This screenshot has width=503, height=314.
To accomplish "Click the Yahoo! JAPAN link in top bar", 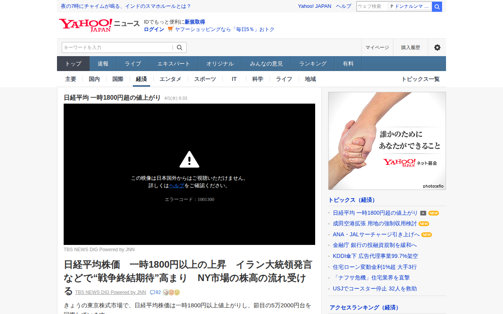I will (314, 6).
